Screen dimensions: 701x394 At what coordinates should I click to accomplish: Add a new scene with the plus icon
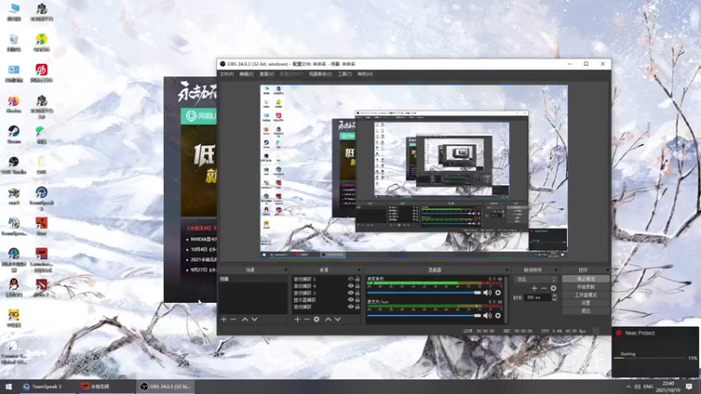tap(224, 320)
